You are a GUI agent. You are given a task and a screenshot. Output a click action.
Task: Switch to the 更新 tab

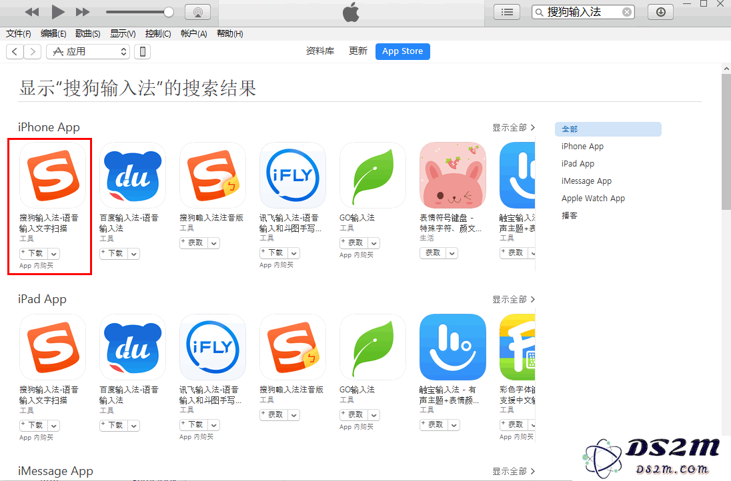pyautogui.click(x=358, y=51)
